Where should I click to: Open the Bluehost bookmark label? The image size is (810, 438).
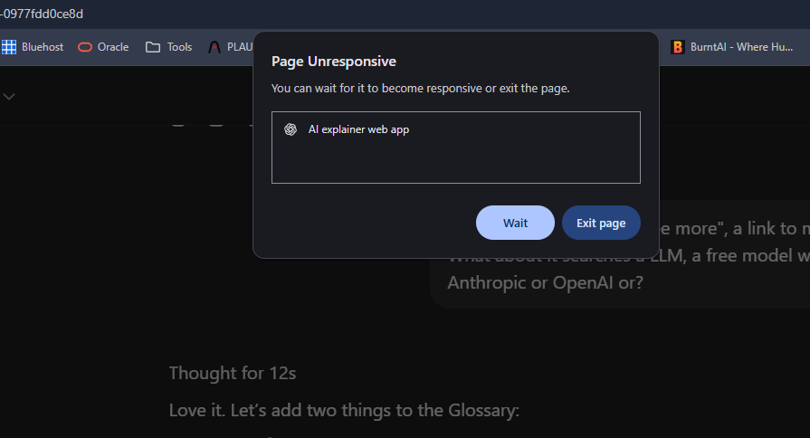(x=43, y=47)
